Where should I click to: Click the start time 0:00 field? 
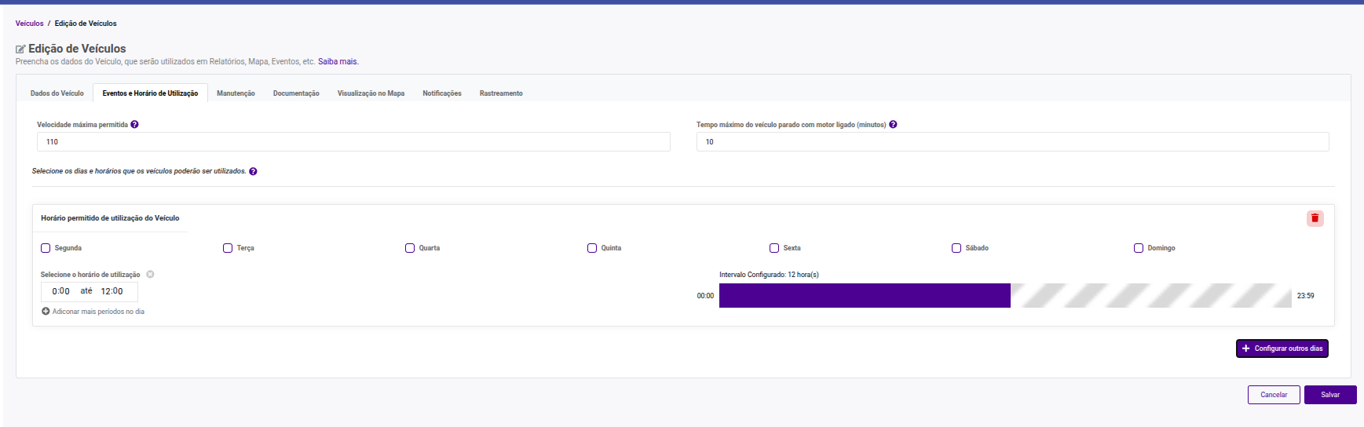click(60, 291)
